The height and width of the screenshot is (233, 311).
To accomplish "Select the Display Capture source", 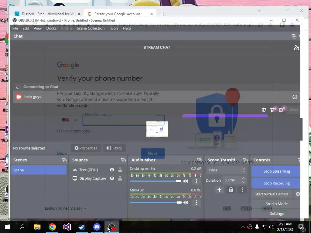I will tap(93, 178).
